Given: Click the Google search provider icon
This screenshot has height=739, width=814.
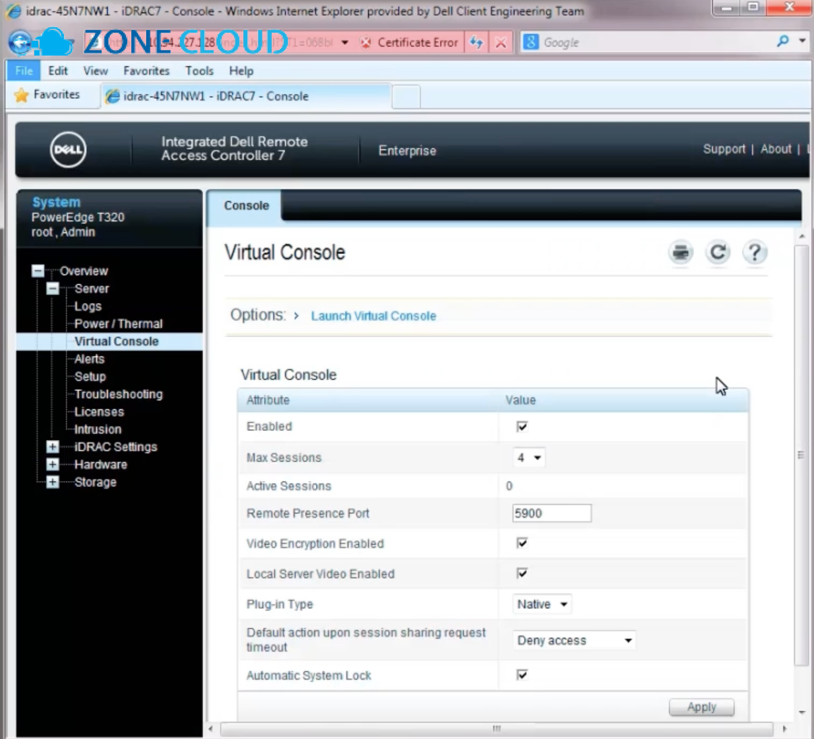Looking at the screenshot, I should click(531, 42).
